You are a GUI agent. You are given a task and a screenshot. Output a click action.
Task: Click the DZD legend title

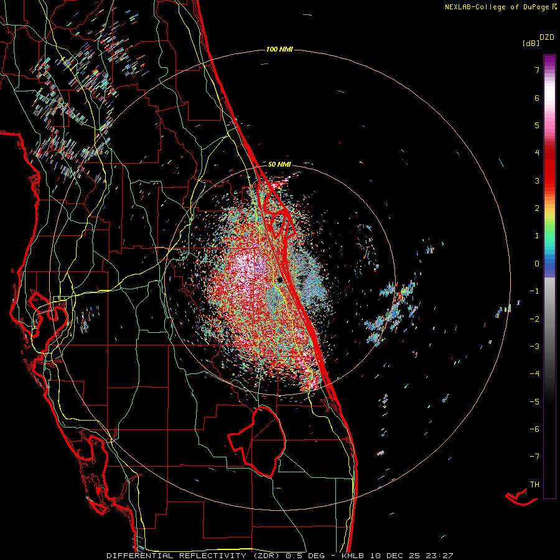tap(547, 37)
